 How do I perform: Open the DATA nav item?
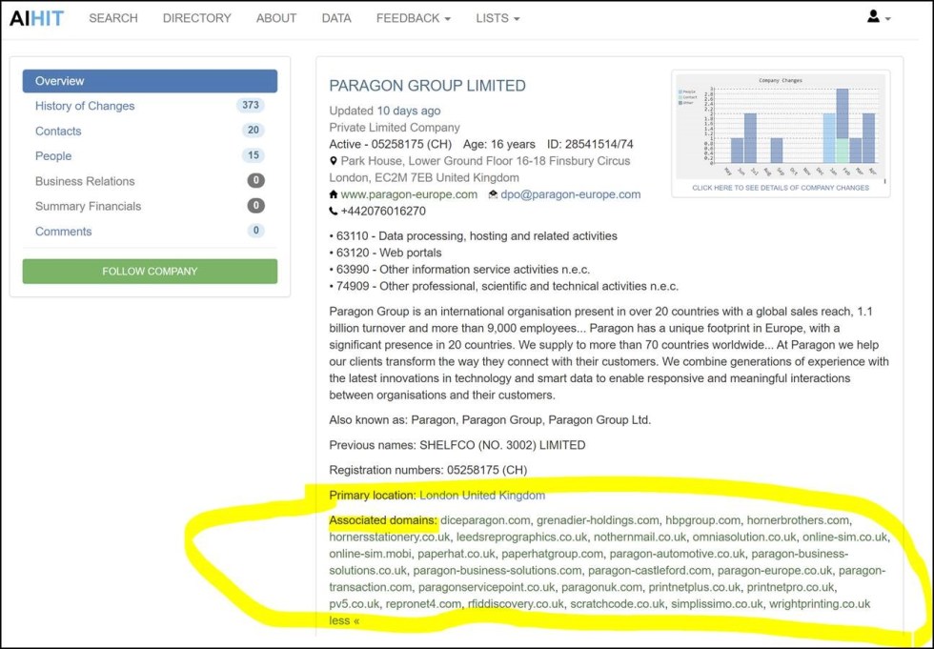click(x=336, y=18)
